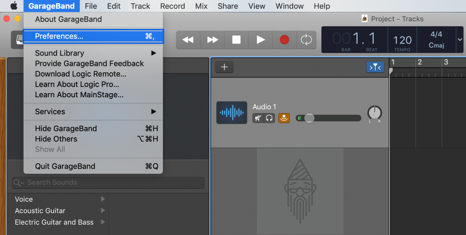The width and height of the screenshot is (466, 235).
Task: Select Learn About Logic Pro...
Action: (x=93, y=84)
